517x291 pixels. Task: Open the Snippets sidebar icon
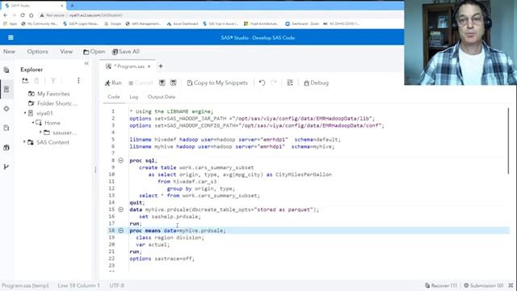[x=6, y=128]
